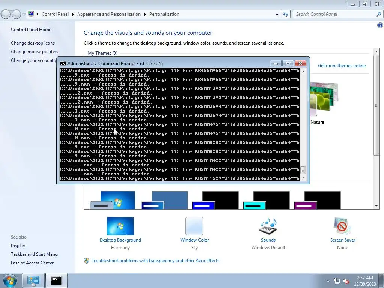Screen dimensions: 384x288
Task: Click themes list scroll down arrow
Action: click(x=376, y=206)
